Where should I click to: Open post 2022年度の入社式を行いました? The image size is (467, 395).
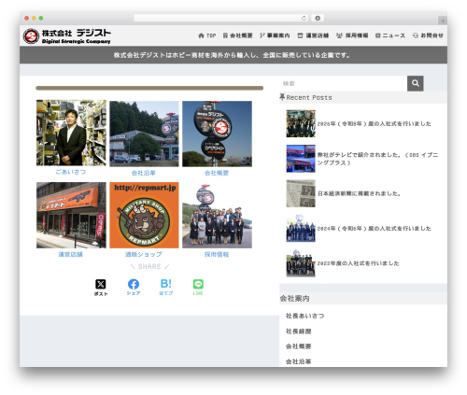(358, 263)
